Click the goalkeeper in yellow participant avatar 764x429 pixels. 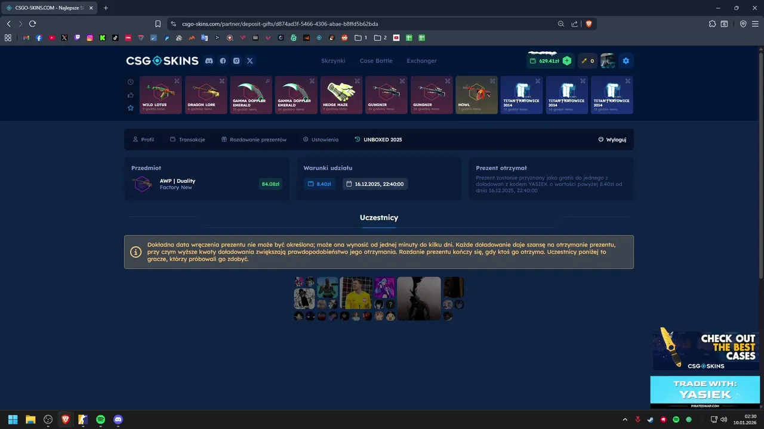tap(356, 293)
